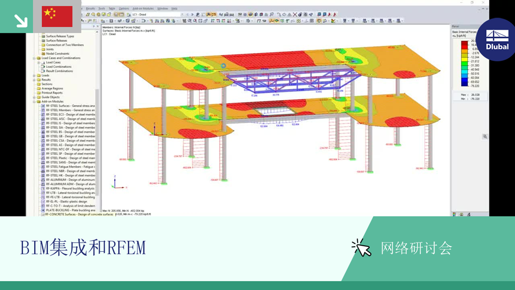Collapse the Add-on Modules folder

[34, 101]
